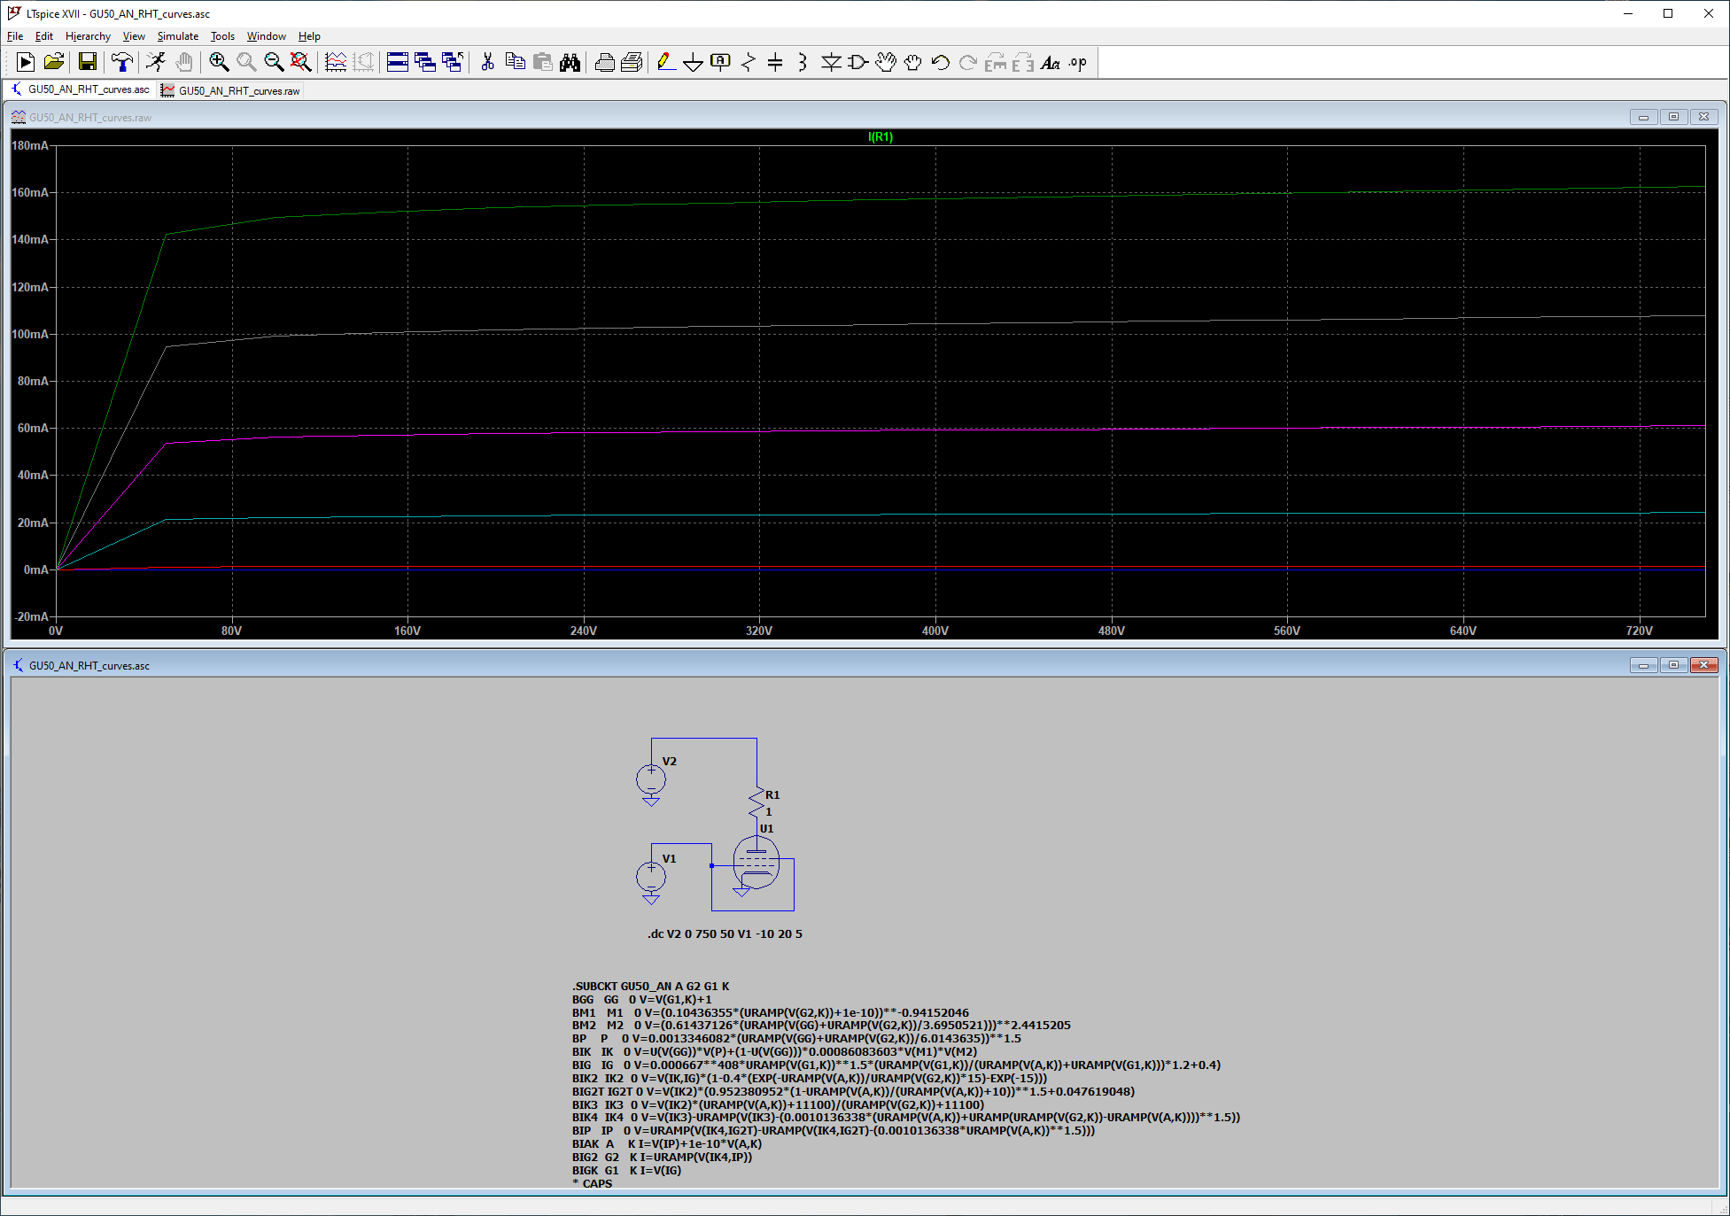Close all windows using the toolbar icon
Viewport: 1730px width, 1216px height.
453,62
